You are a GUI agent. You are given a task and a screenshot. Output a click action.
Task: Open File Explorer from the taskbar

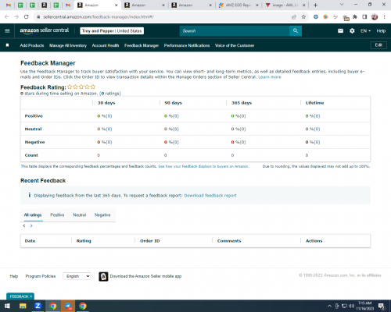point(23,306)
